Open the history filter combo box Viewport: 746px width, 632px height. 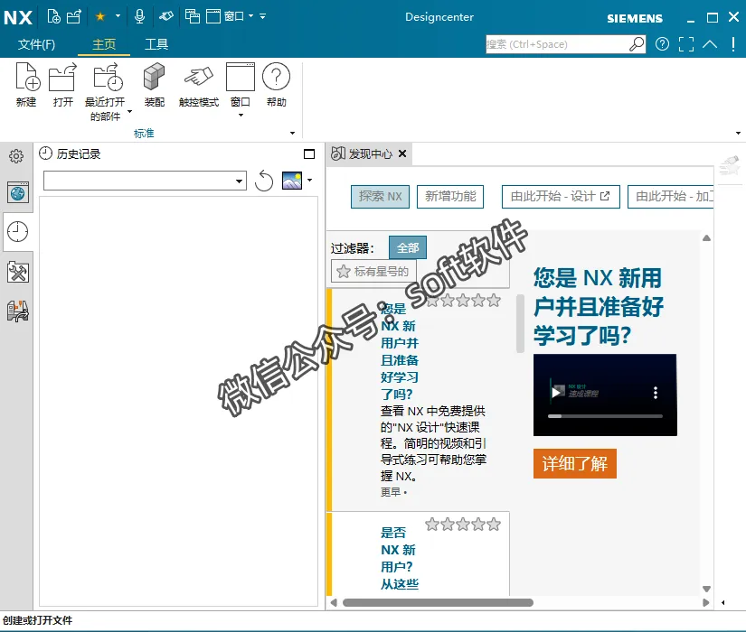pyautogui.click(x=145, y=181)
